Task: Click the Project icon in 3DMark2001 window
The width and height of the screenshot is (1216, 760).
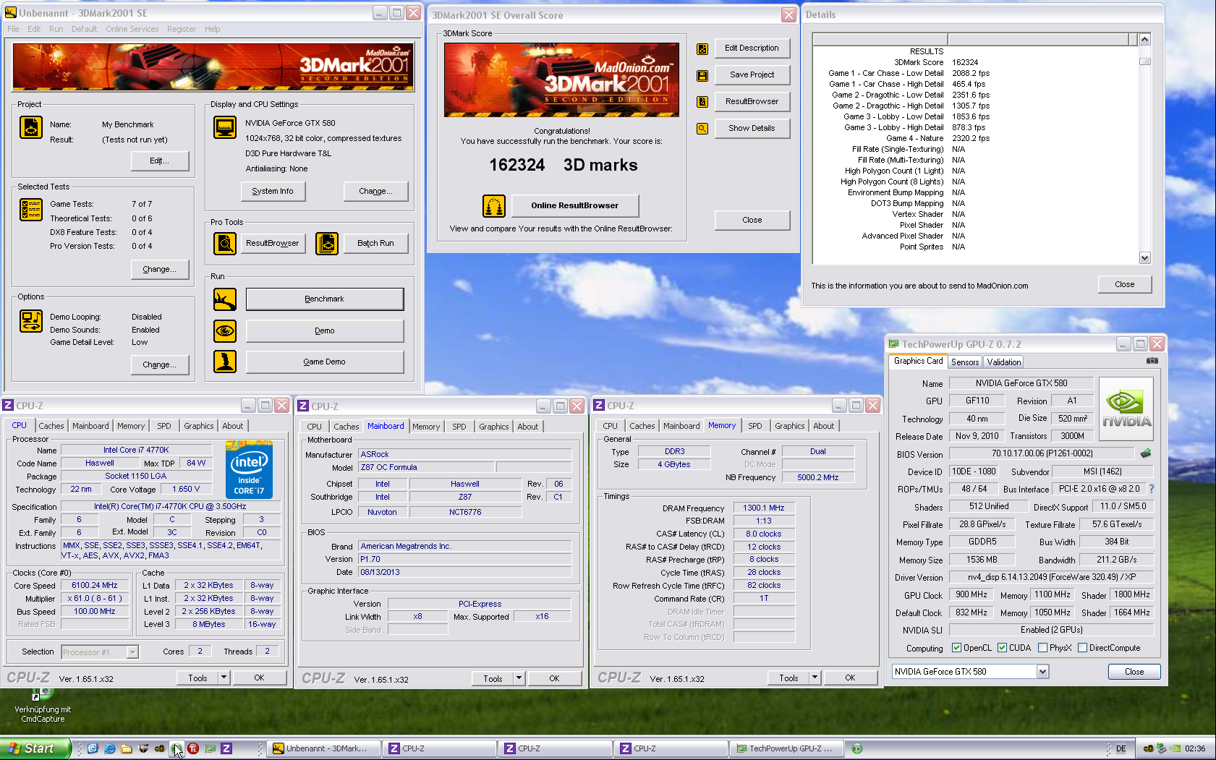Action: (30, 127)
